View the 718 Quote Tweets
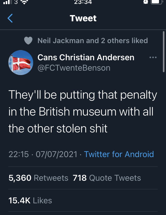 (x=107, y=178)
